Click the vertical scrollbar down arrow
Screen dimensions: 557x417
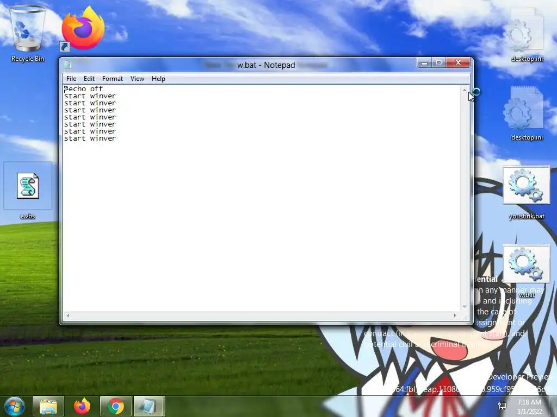coord(465,307)
